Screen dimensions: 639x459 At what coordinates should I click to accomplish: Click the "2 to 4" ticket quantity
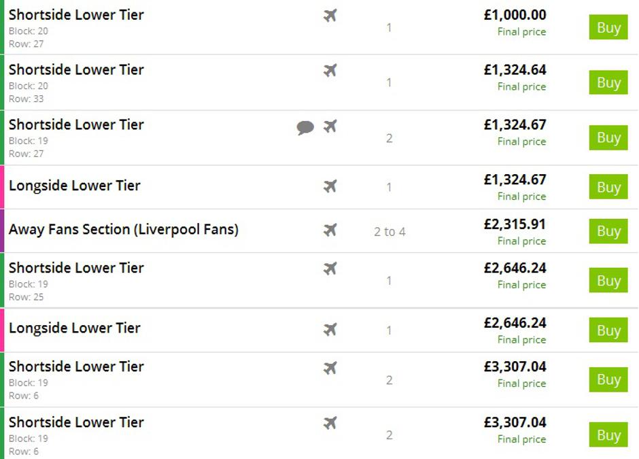390,232
